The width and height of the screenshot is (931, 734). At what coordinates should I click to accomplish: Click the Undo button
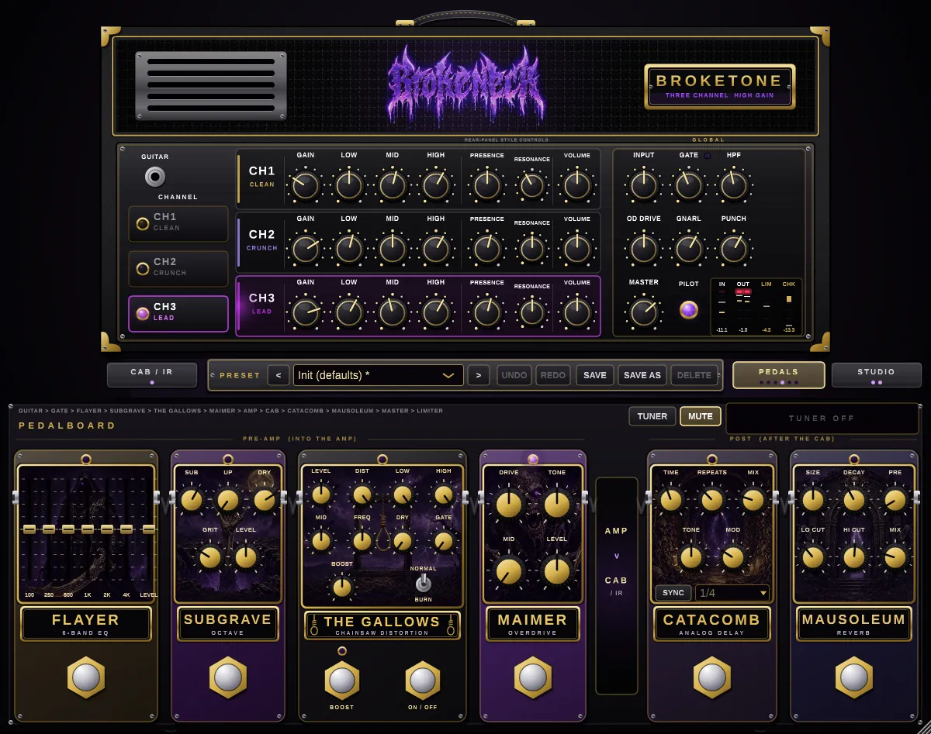tap(514, 375)
